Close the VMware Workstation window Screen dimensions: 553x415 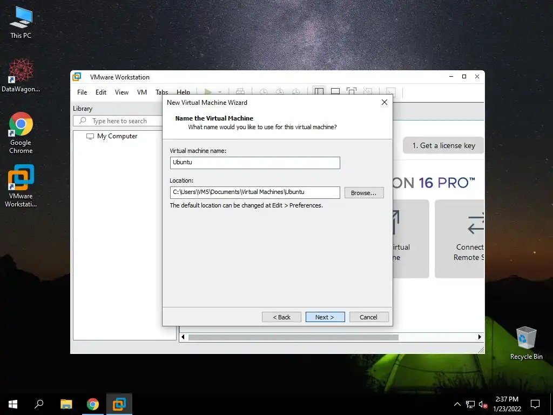(x=477, y=77)
